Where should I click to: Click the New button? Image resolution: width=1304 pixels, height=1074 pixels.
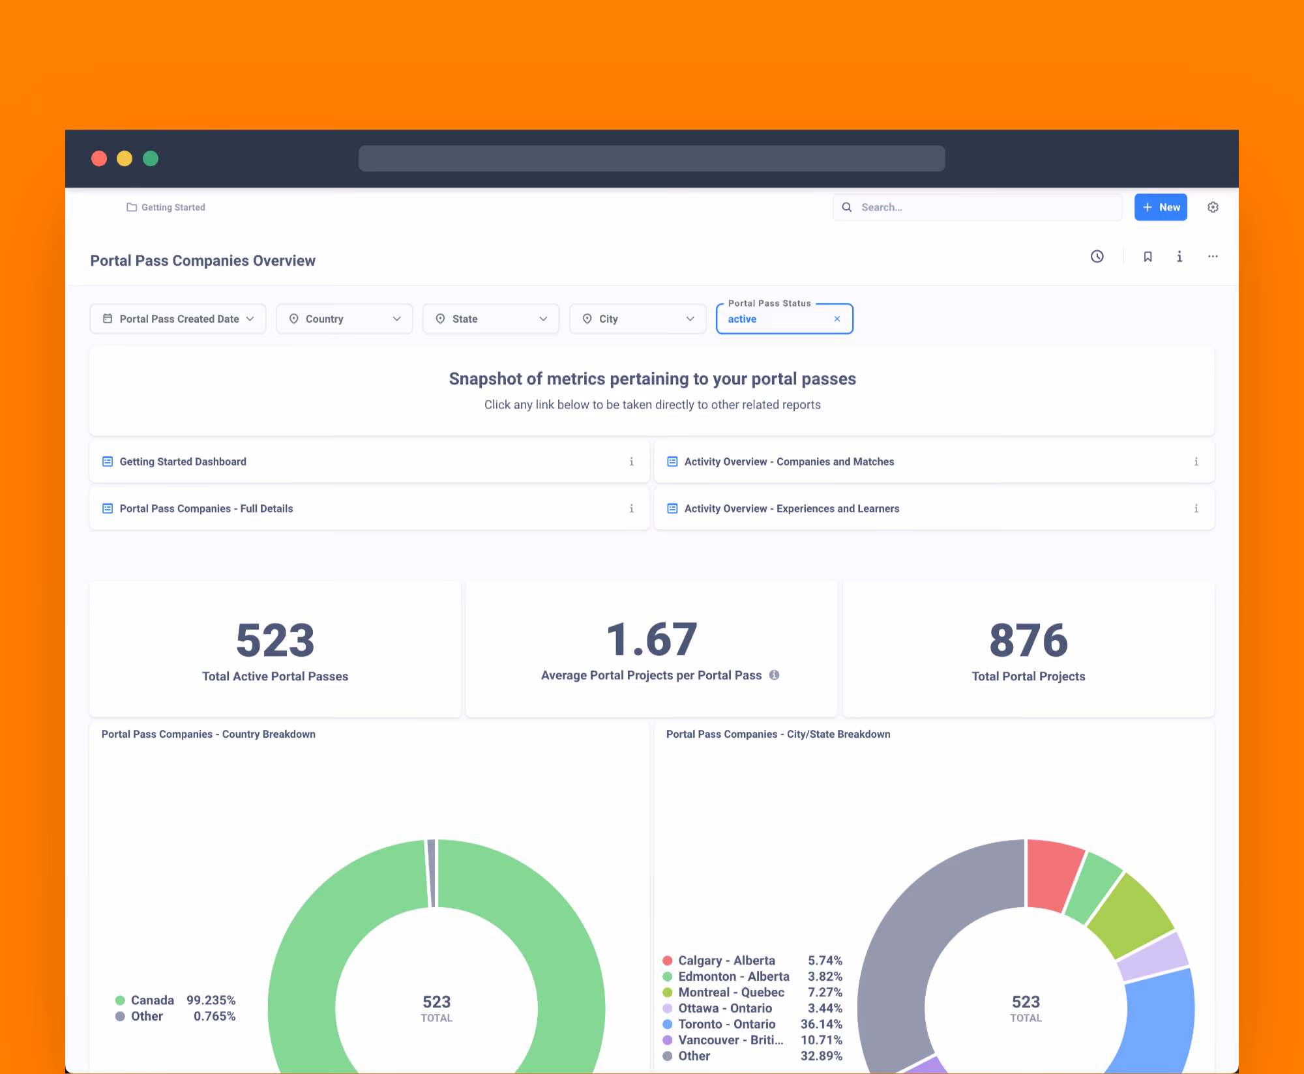point(1161,207)
